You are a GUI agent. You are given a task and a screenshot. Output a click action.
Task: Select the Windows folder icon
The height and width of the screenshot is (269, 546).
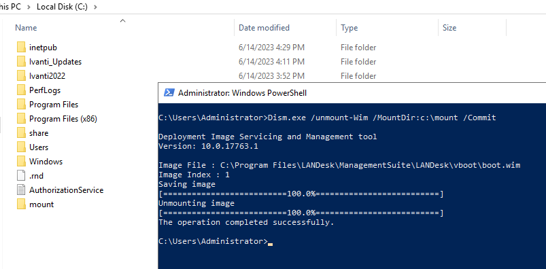click(x=21, y=162)
